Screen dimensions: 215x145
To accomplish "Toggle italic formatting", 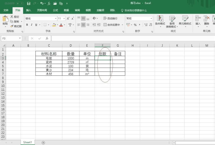I will point(32,25).
